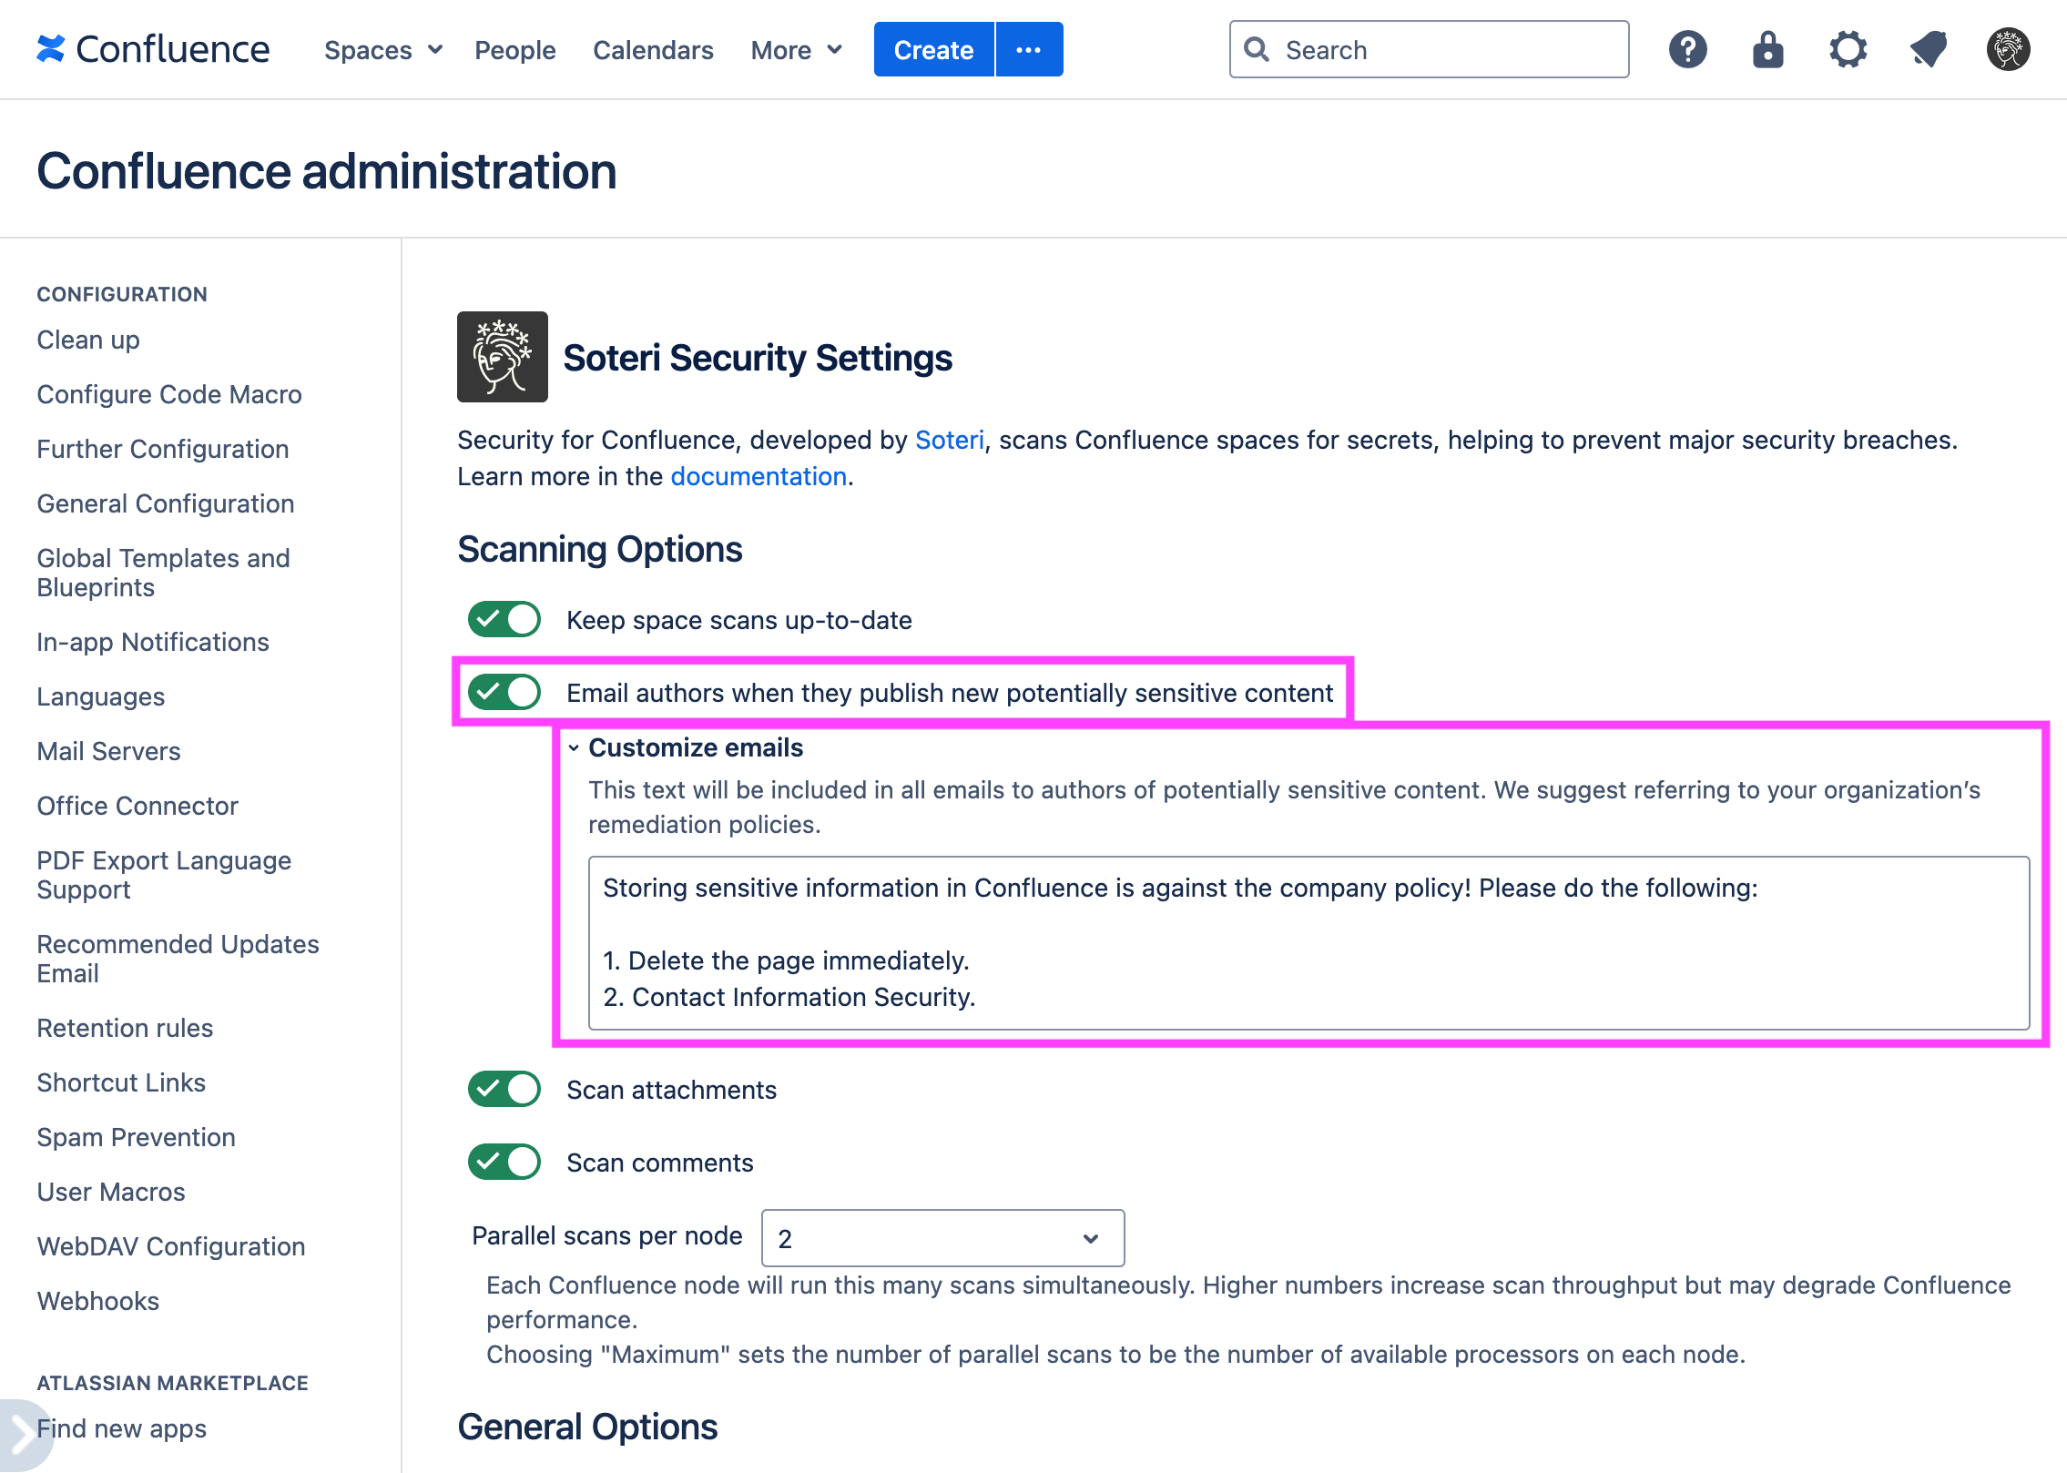2067x1473 pixels.
Task: Open your profile avatar menu
Action: point(2009,49)
